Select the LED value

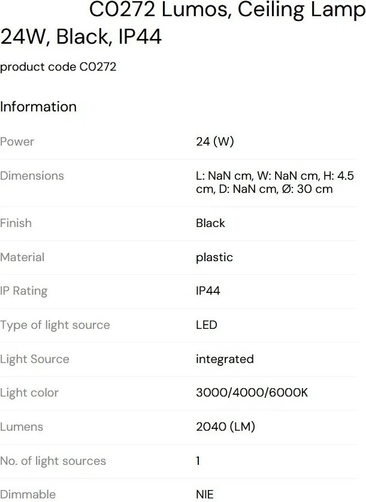[206, 325]
